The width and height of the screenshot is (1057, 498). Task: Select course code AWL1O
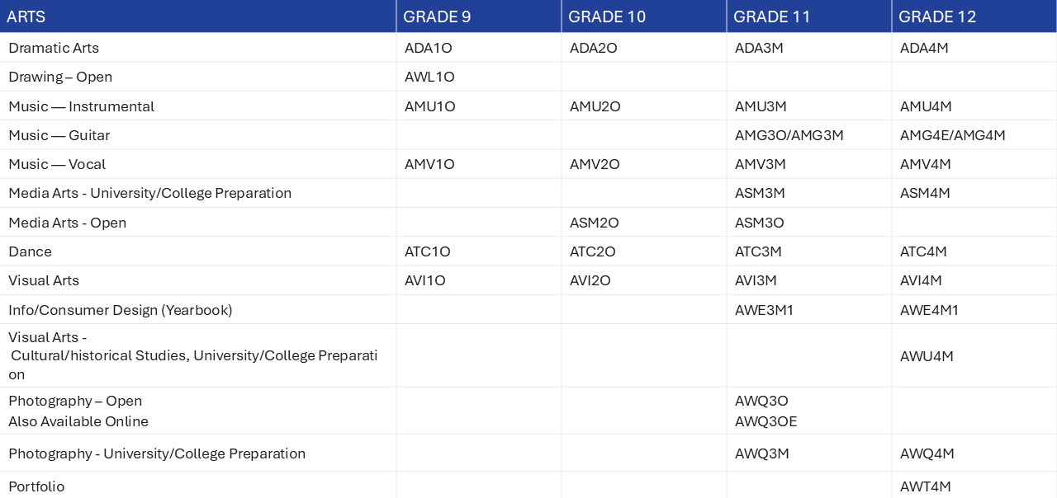tap(429, 77)
